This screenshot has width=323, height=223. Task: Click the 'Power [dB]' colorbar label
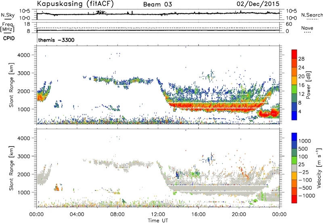pos(308,85)
